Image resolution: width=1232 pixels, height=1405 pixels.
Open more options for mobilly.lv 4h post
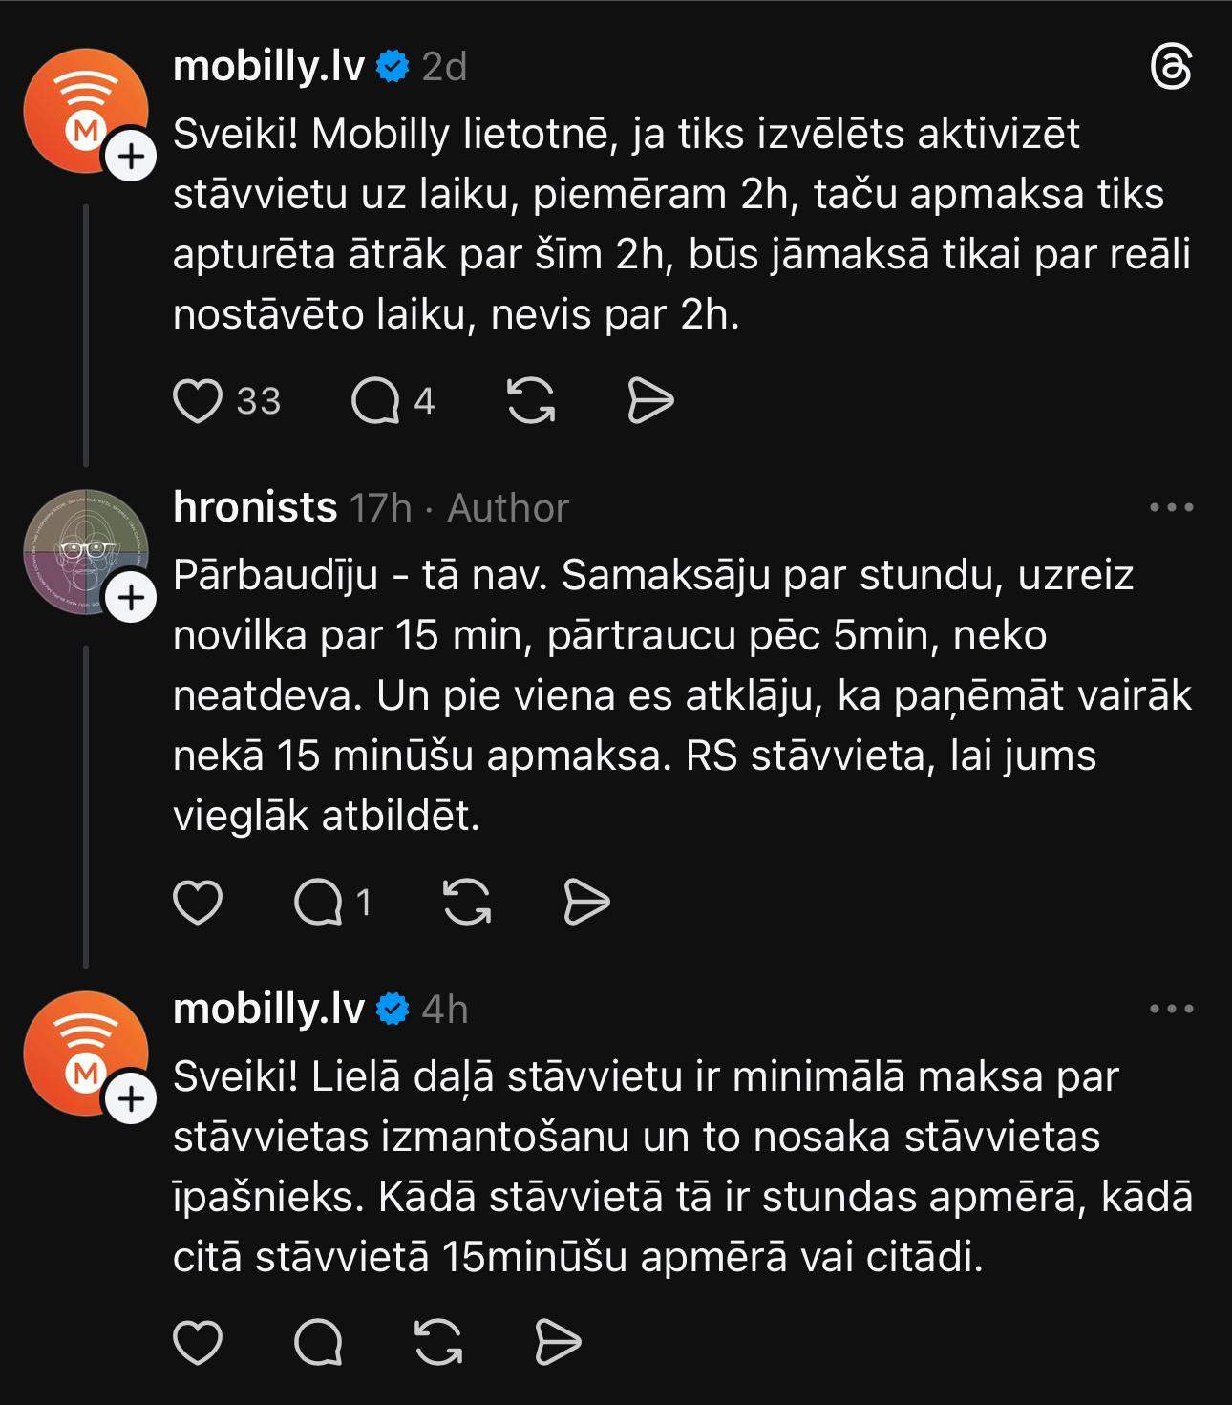point(1171,1009)
